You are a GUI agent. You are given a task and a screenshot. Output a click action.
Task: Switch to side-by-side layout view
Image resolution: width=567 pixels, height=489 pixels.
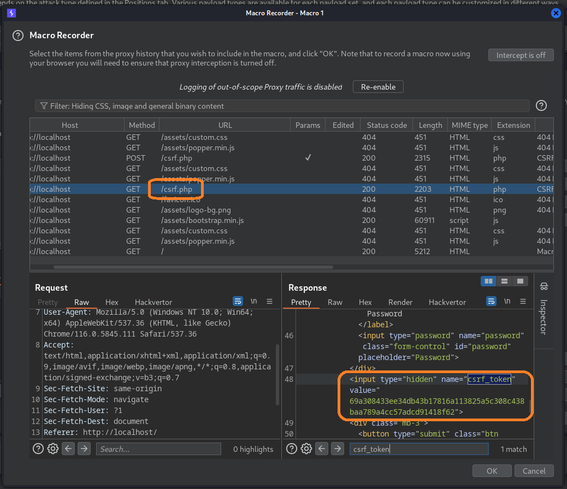[488, 281]
